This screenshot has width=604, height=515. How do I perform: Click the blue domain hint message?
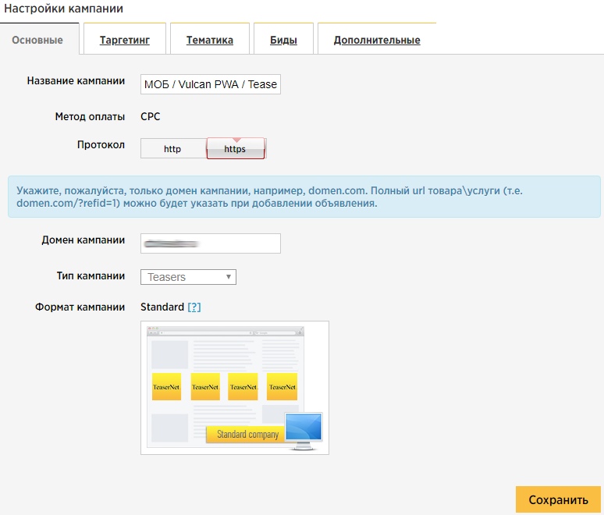(x=304, y=197)
